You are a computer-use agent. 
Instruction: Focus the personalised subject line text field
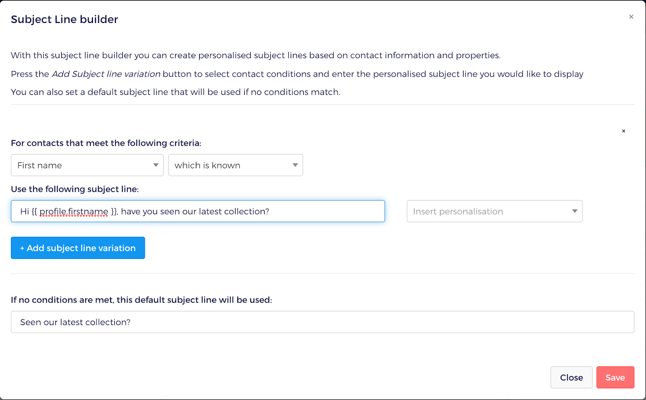tap(198, 211)
